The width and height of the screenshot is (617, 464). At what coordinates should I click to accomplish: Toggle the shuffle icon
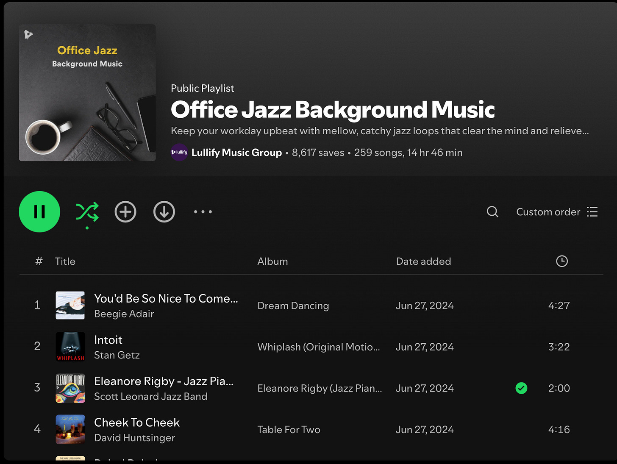(x=87, y=212)
